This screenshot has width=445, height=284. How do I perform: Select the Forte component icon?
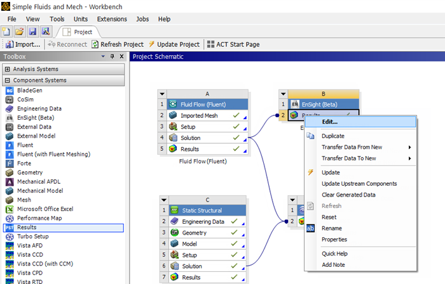tap(10, 163)
